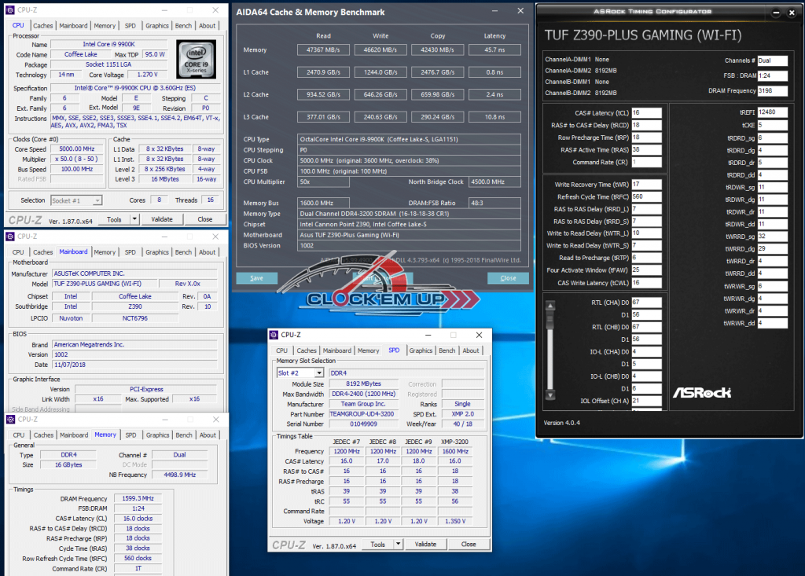Click the Close button in AIDA64 benchmark
This screenshot has height=576, width=805.
(508, 278)
